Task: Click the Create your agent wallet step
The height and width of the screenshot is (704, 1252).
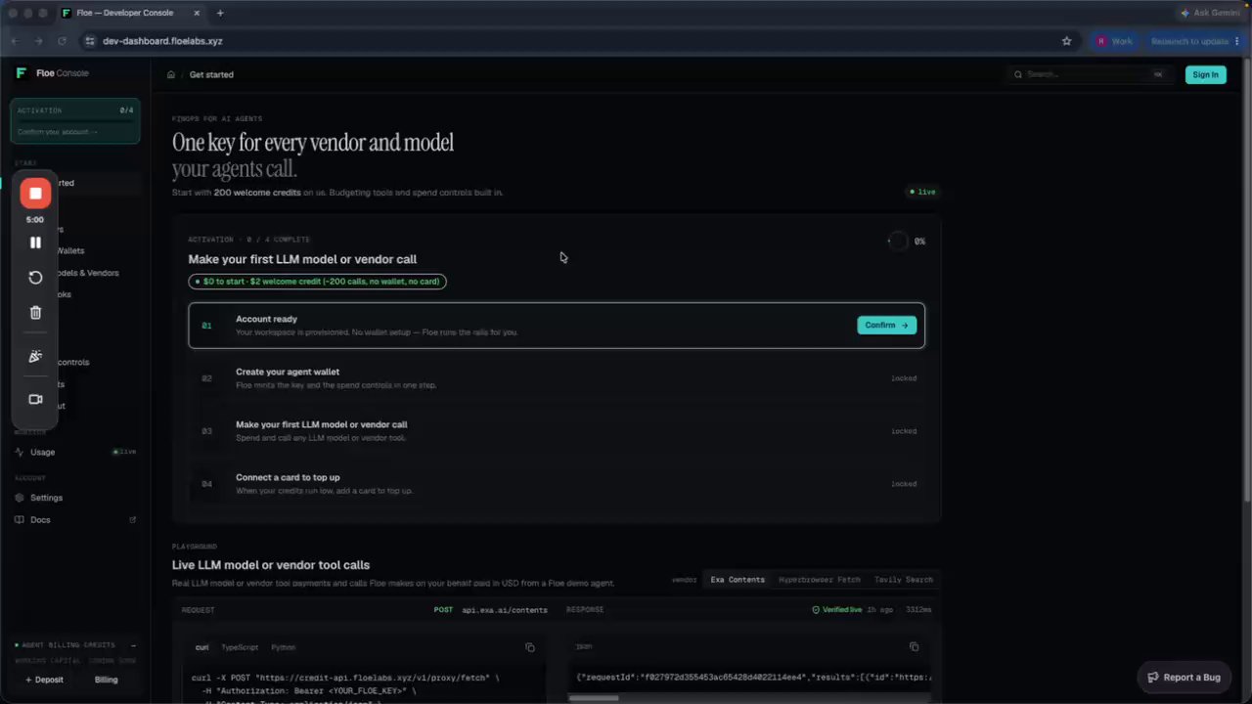Action: (x=557, y=377)
